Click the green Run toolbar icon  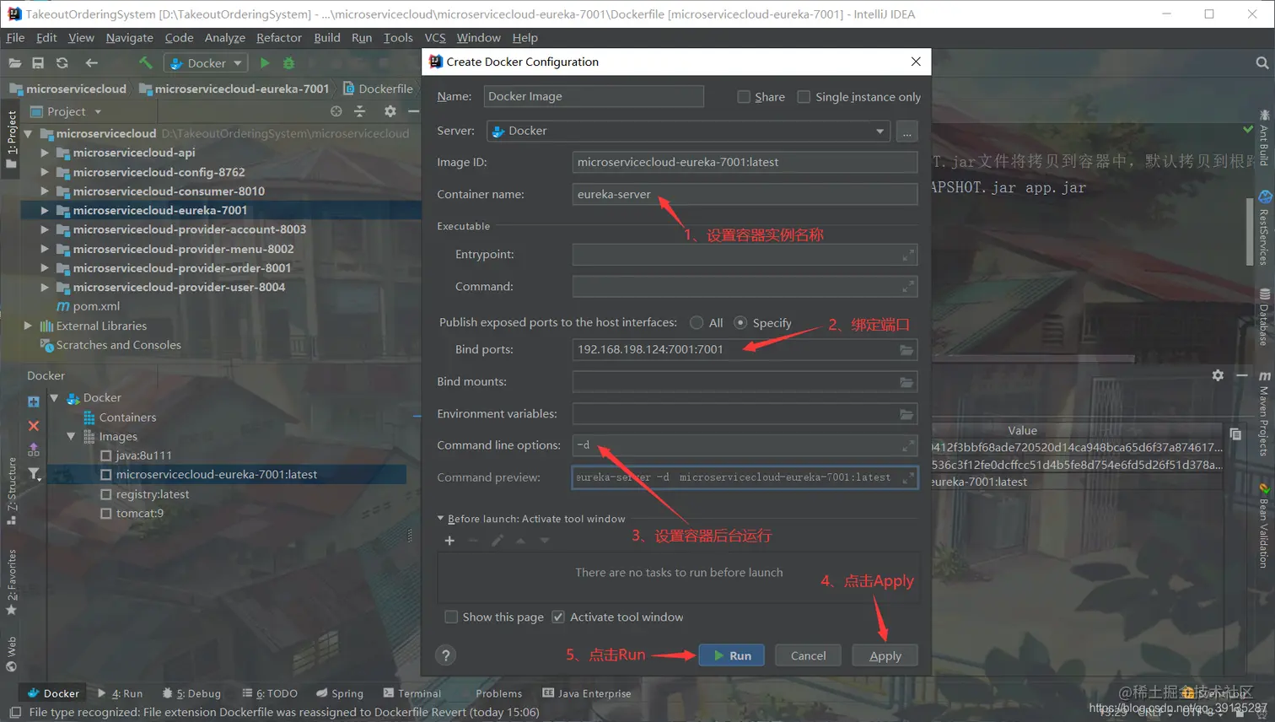(265, 63)
